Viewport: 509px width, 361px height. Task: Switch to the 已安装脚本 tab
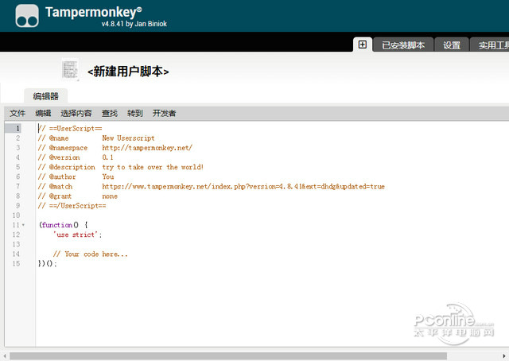click(403, 45)
